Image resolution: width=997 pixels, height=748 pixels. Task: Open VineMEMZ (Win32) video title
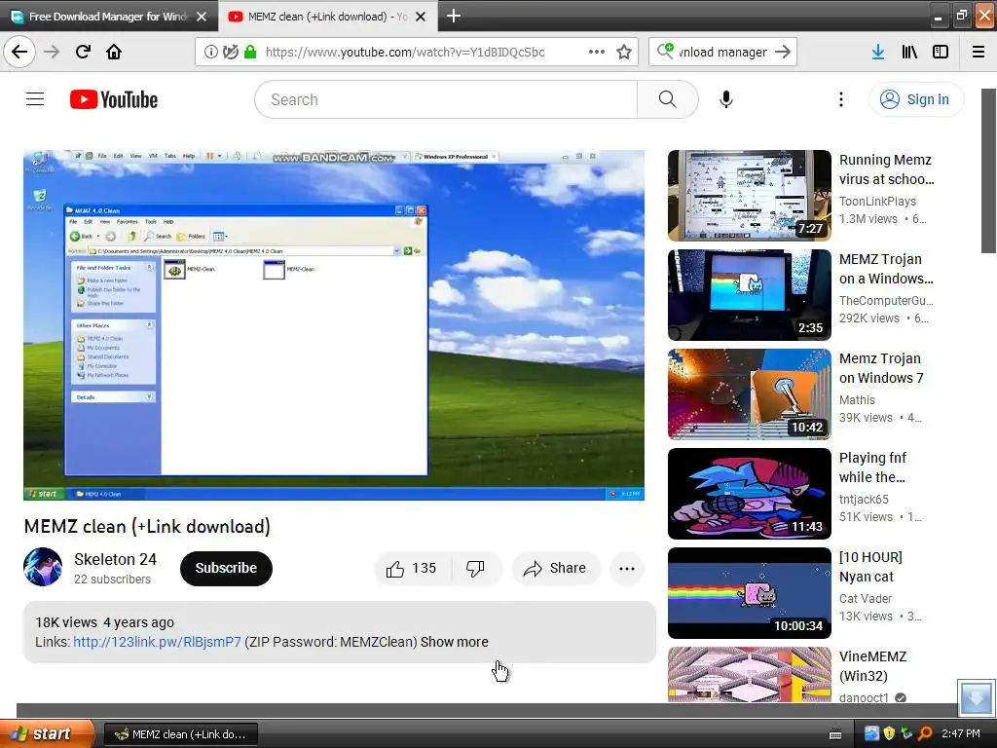tap(872, 666)
